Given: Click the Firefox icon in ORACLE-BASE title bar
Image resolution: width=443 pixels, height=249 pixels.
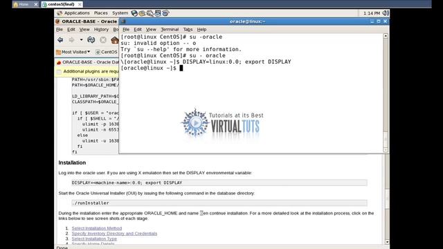Looking at the screenshot, I should point(57,21).
